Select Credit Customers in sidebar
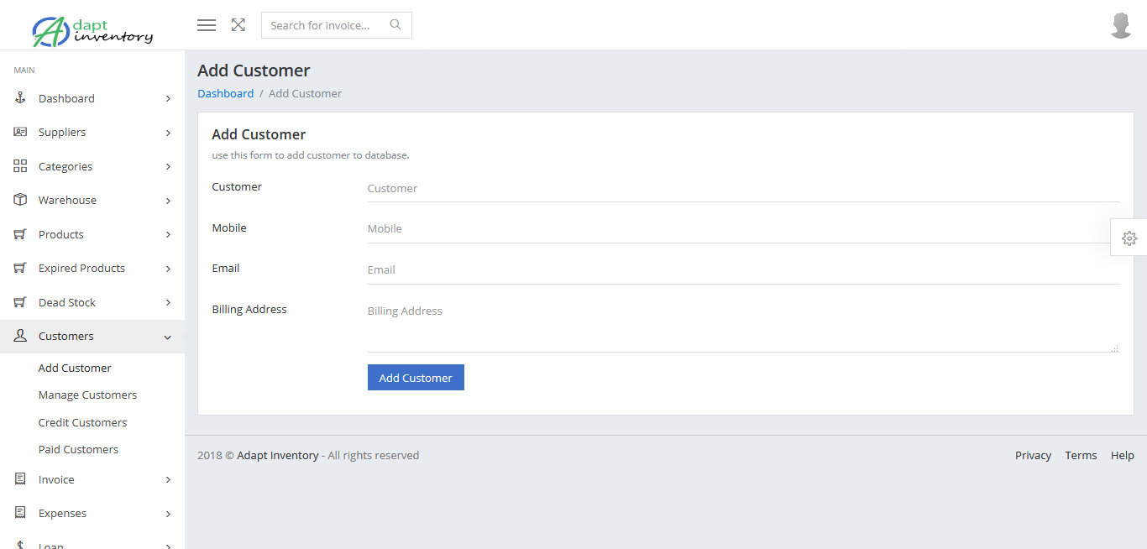This screenshot has width=1147, height=549. click(82, 422)
